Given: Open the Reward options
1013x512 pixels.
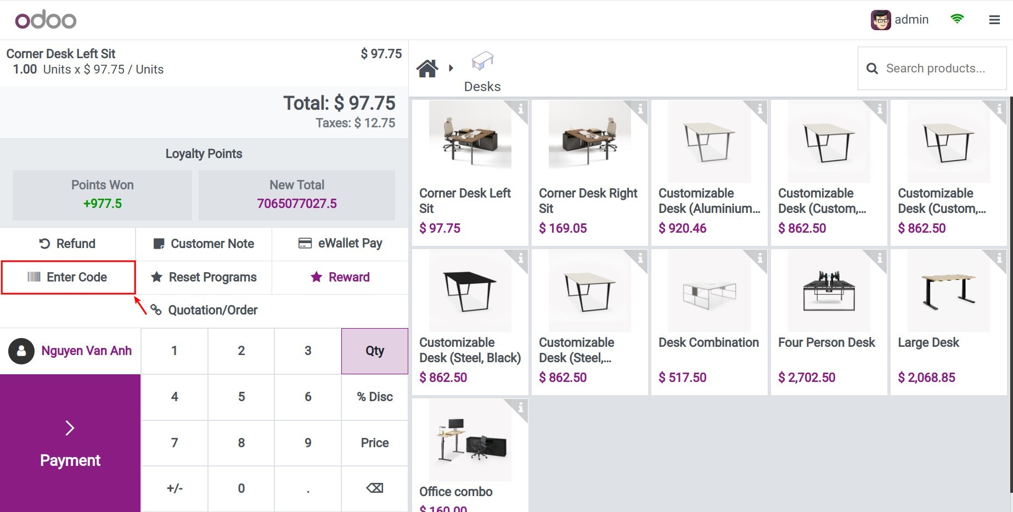Looking at the screenshot, I should [340, 277].
